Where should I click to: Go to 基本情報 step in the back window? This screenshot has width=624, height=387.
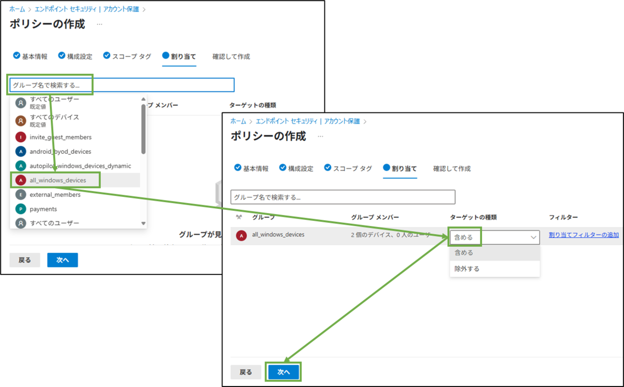pyautogui.click(x=31, y=56)
